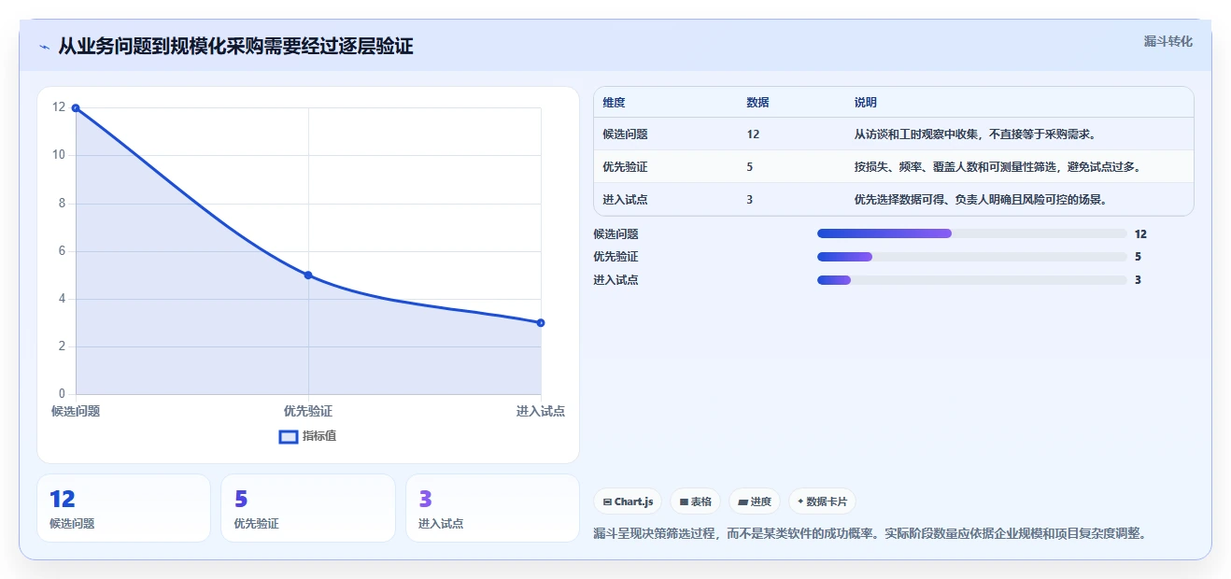The image size is (1231, 579).
Task: Click the 进度 tag chip
Action: pyautogui.click(x=755, y=501)
